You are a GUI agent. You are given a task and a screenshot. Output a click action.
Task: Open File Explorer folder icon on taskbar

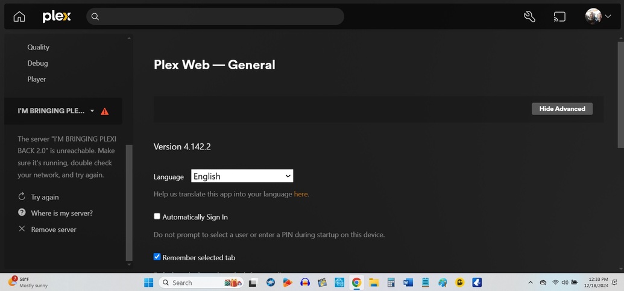[x=373, y=283]
